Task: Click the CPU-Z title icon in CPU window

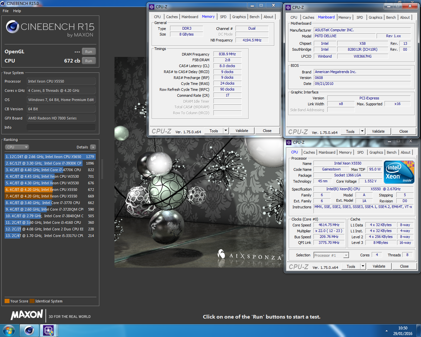Action: tap(289, 142)
